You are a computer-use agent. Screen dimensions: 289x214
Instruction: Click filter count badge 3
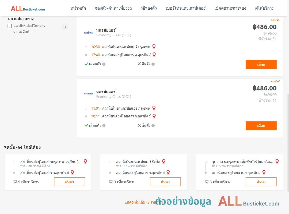tap(65, 27)
